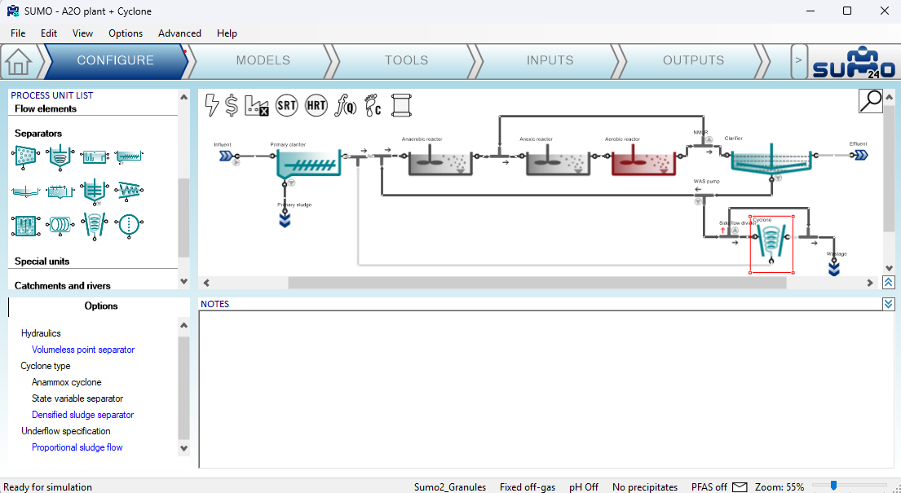Viewport: 901px width, 493px height.
Task: Collapse the NOTES panel with double chevron
Action: coord(888,304)
